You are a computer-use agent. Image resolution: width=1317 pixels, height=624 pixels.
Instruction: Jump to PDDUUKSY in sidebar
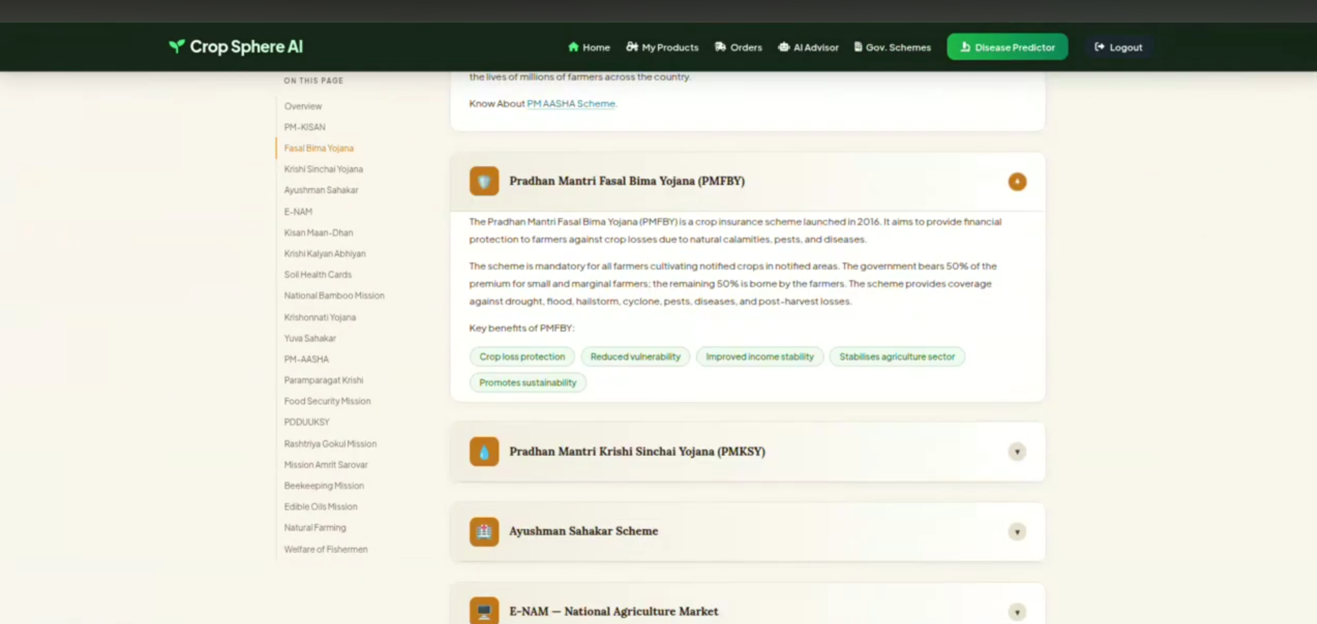pyautogui.click(x=307, y=422)
